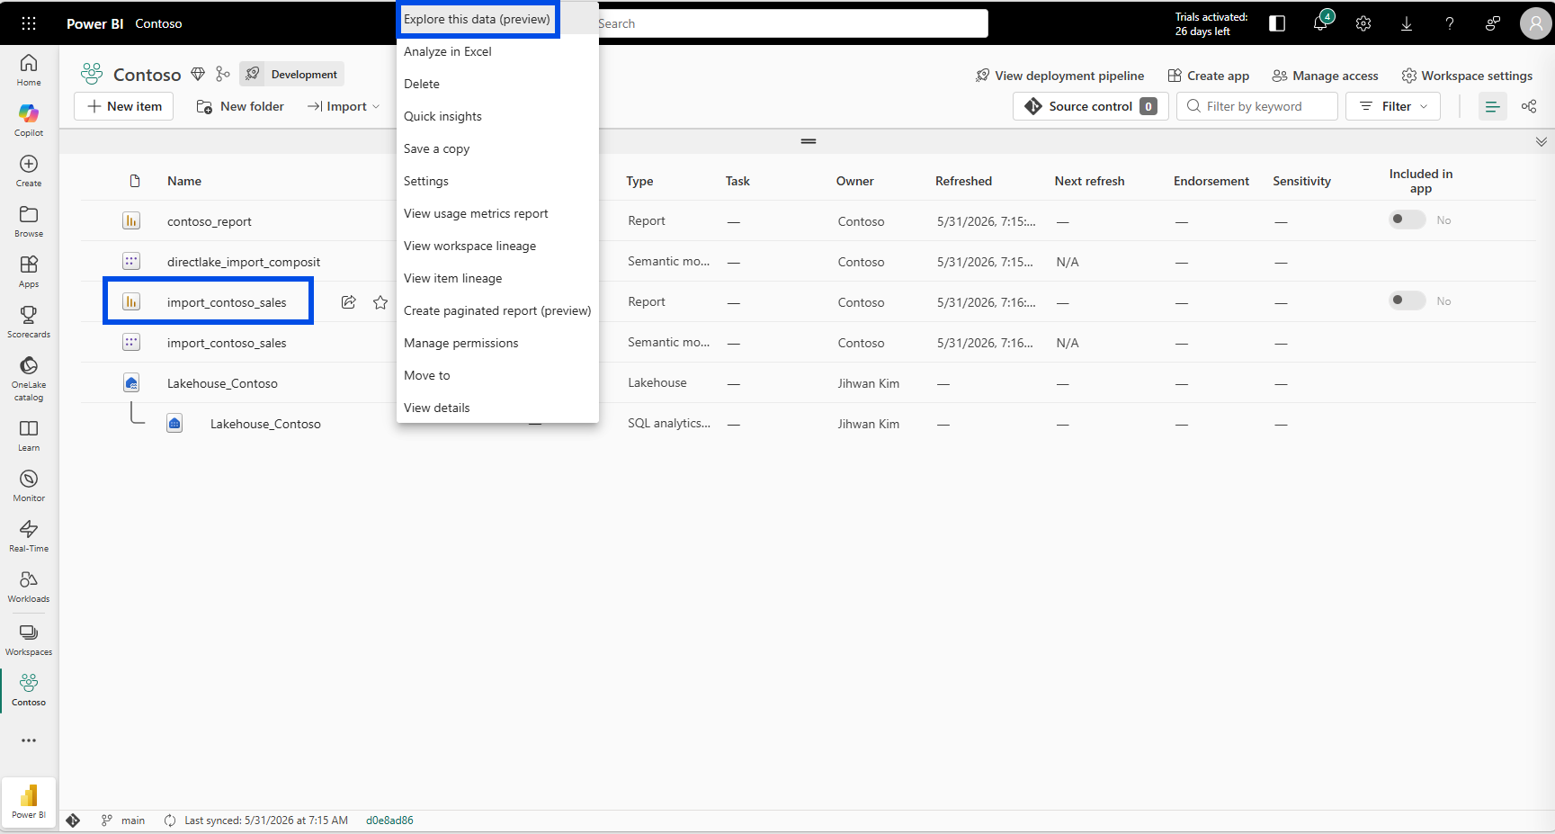Open View deployment pipeline
This screenshot has height=834, width=1555.
pyautogui.click(x=1059, y=76)
